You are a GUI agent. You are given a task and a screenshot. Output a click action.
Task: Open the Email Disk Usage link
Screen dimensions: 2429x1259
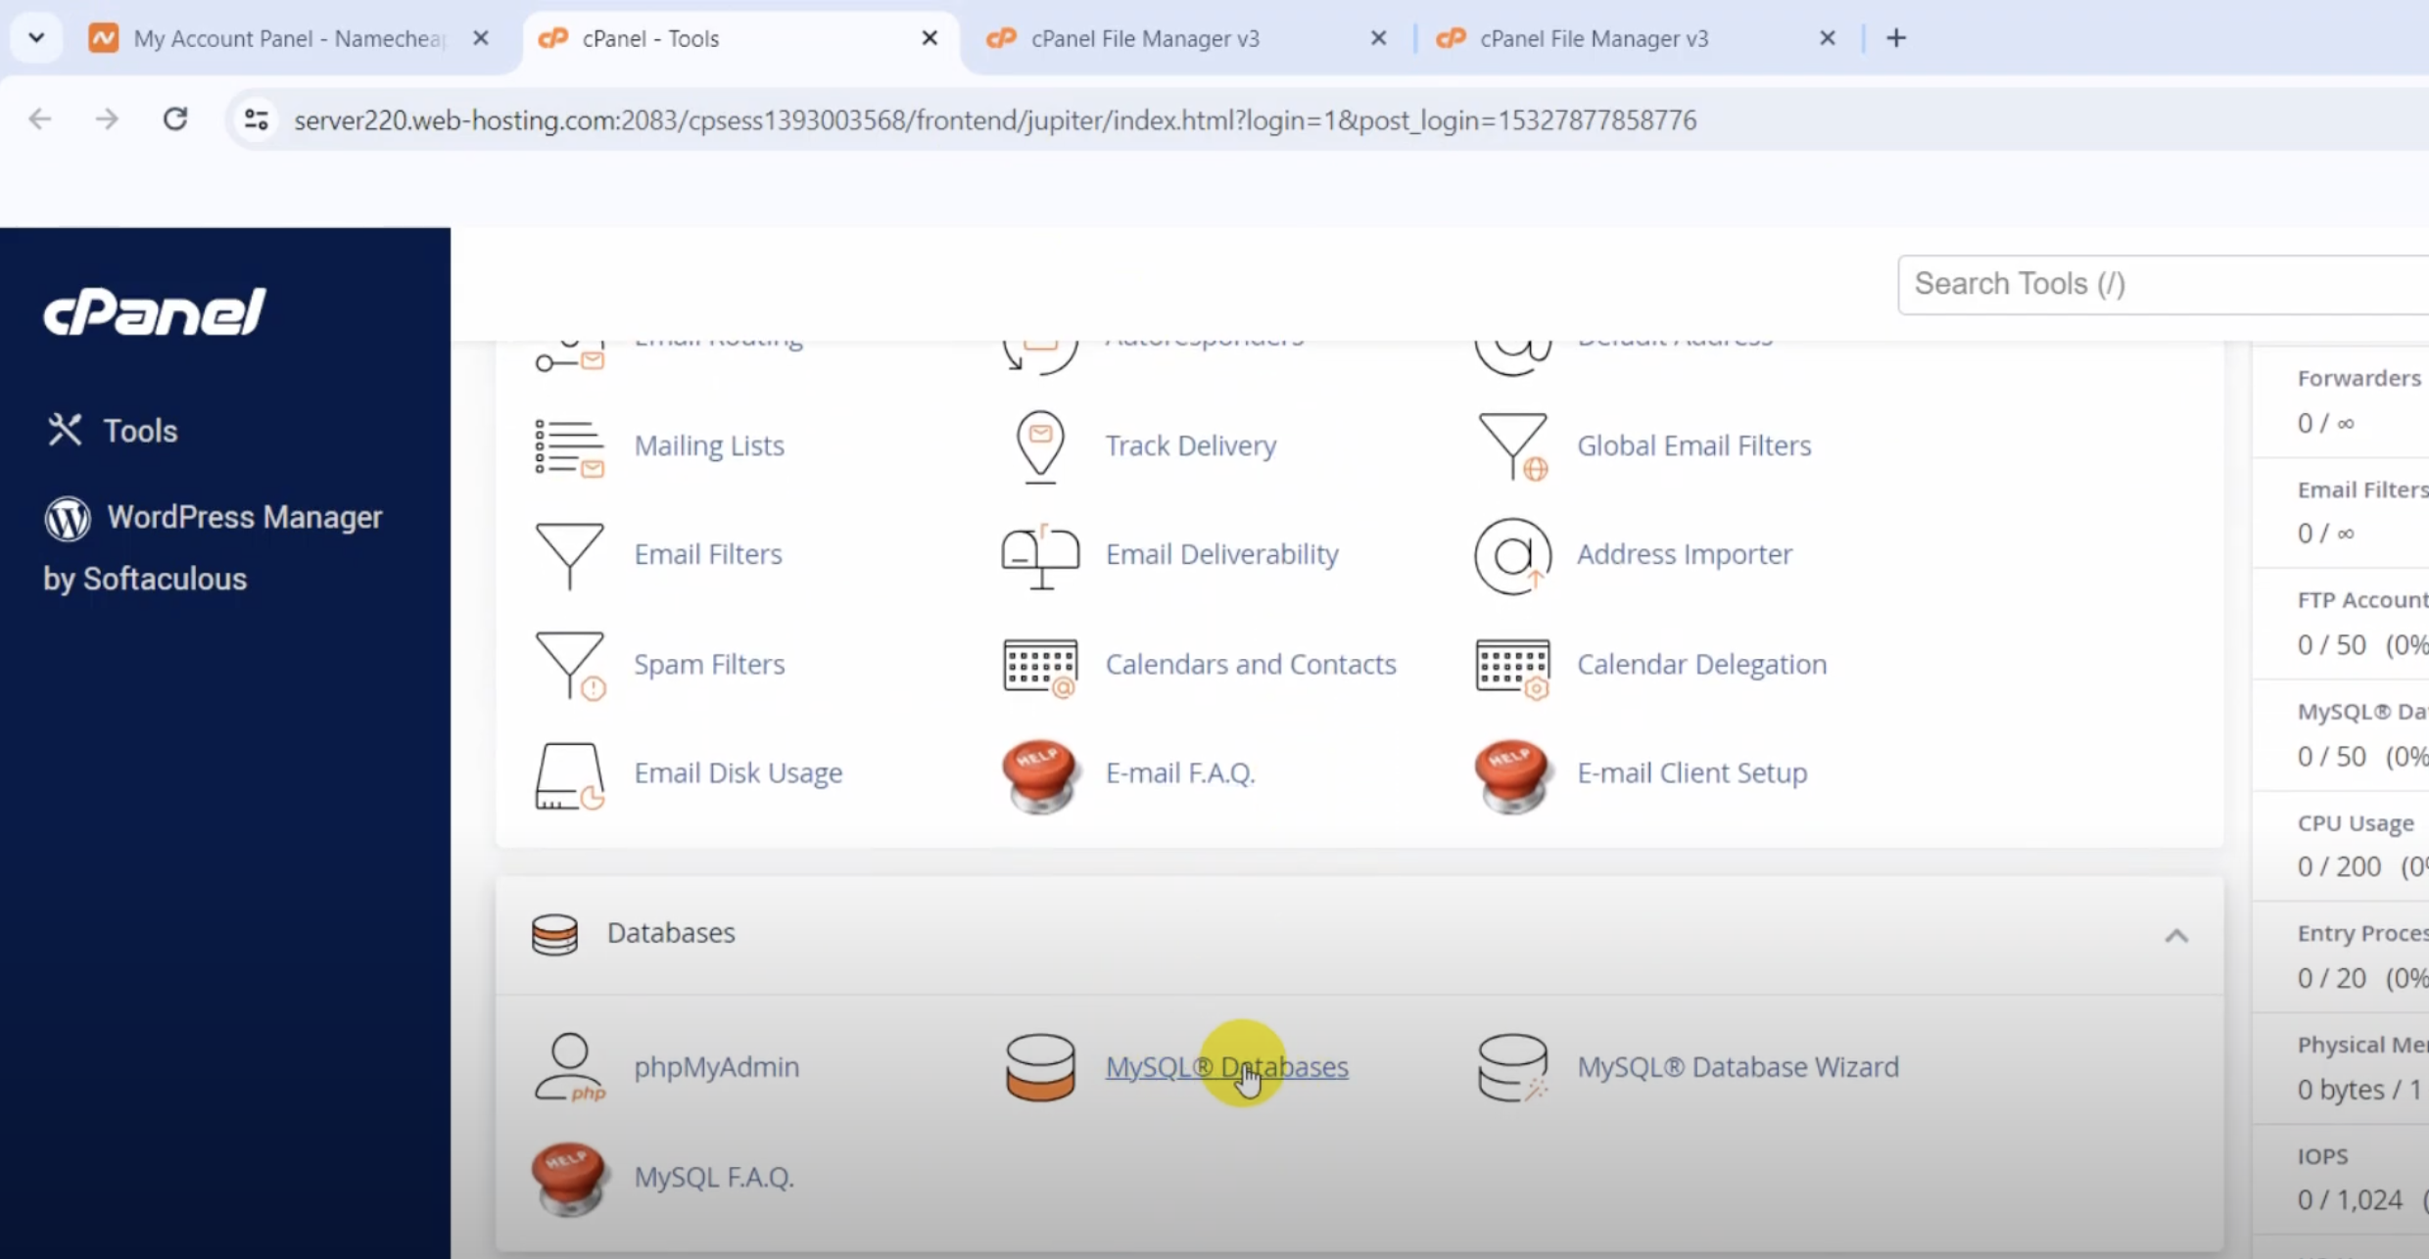click(738, 773)
